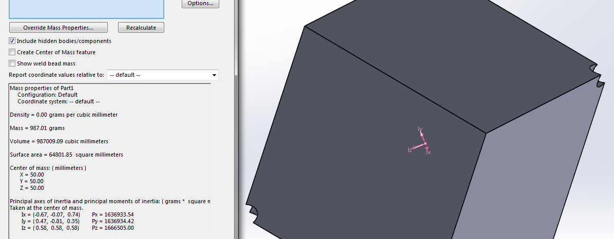The width and height of the screenshot is (614, 239).
Task: Open the coordinate system '-- default --' dropdown
Action: (x=162, y=75)
